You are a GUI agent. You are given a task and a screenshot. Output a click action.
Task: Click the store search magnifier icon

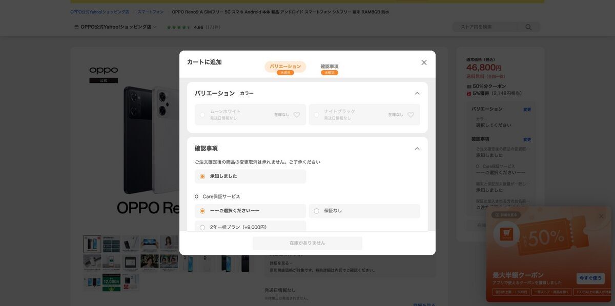(x=528, y=27)
